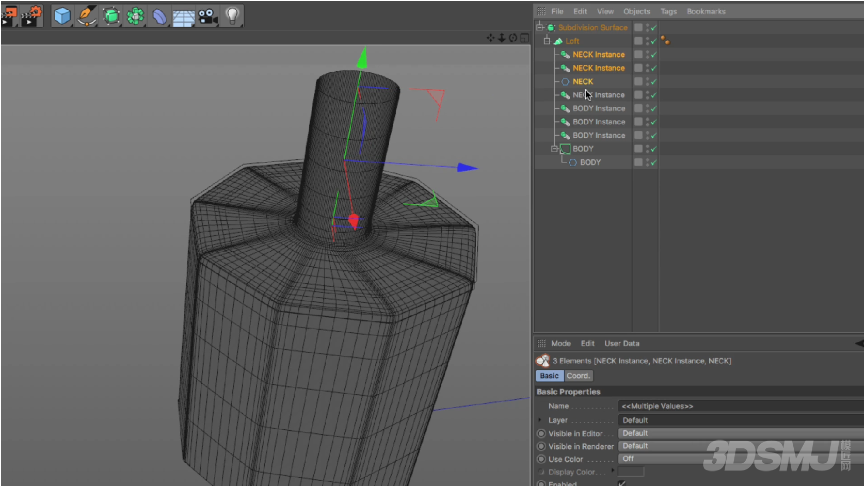Click the Loft object icon
The width and height of the screenshot is (865, 487).
(x=558, y=41)
